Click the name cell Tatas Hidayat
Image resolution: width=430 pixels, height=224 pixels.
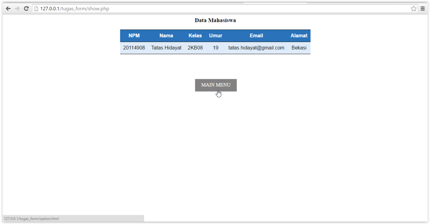[x=166, y=48]
